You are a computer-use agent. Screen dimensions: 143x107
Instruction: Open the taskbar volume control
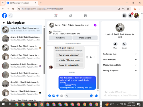(125, 104)
